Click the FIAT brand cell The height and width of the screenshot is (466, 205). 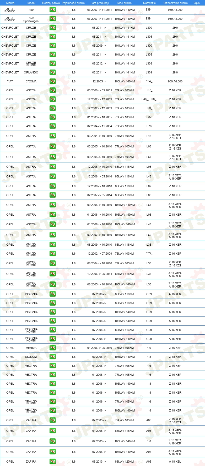10,81
